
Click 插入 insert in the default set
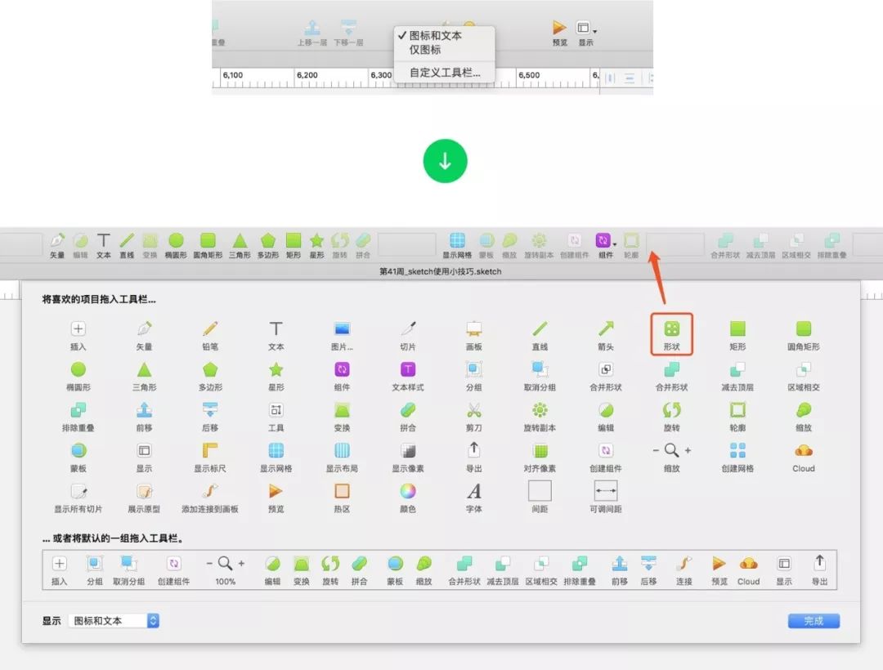point(59,570)
